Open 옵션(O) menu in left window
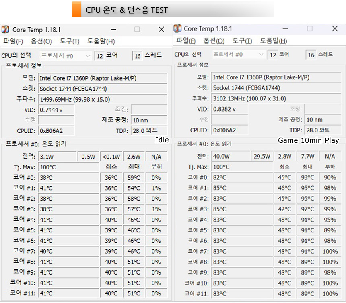The height and width of the screenshot is (303, 346). [41, 41]
